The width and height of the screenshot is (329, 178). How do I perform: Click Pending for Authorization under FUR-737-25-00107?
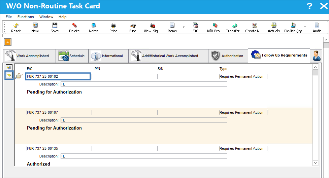coord(54,128)
